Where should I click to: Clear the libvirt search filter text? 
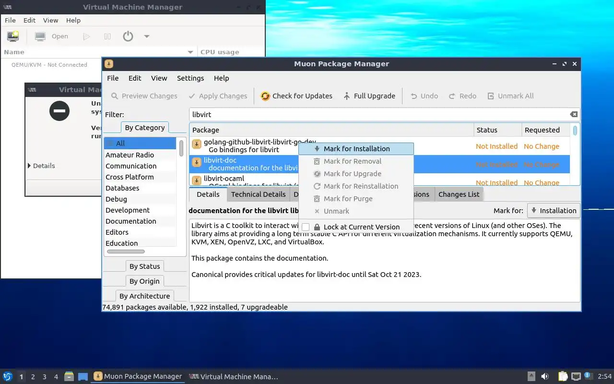click(574, 114)
